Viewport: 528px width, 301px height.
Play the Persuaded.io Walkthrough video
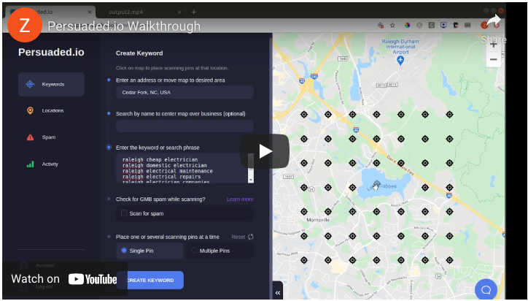click(x=265, y=151)
